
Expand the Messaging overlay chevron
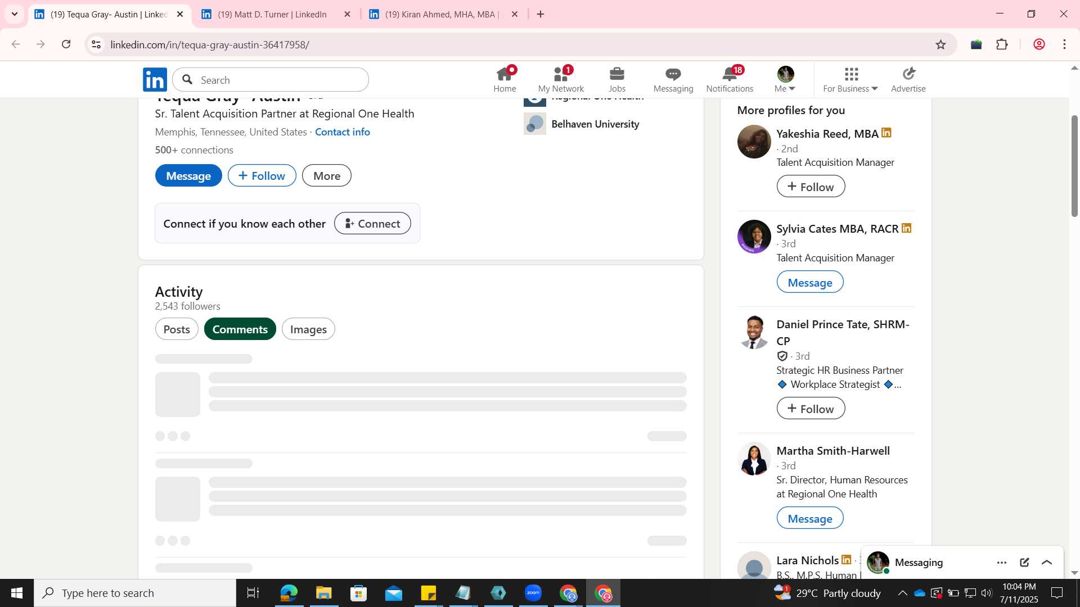click(1047, 562)
